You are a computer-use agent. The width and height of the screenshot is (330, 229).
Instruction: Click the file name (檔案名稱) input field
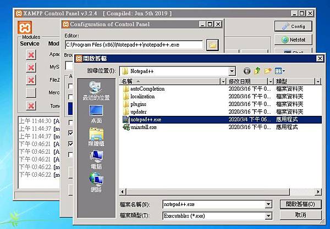point(214,204)
